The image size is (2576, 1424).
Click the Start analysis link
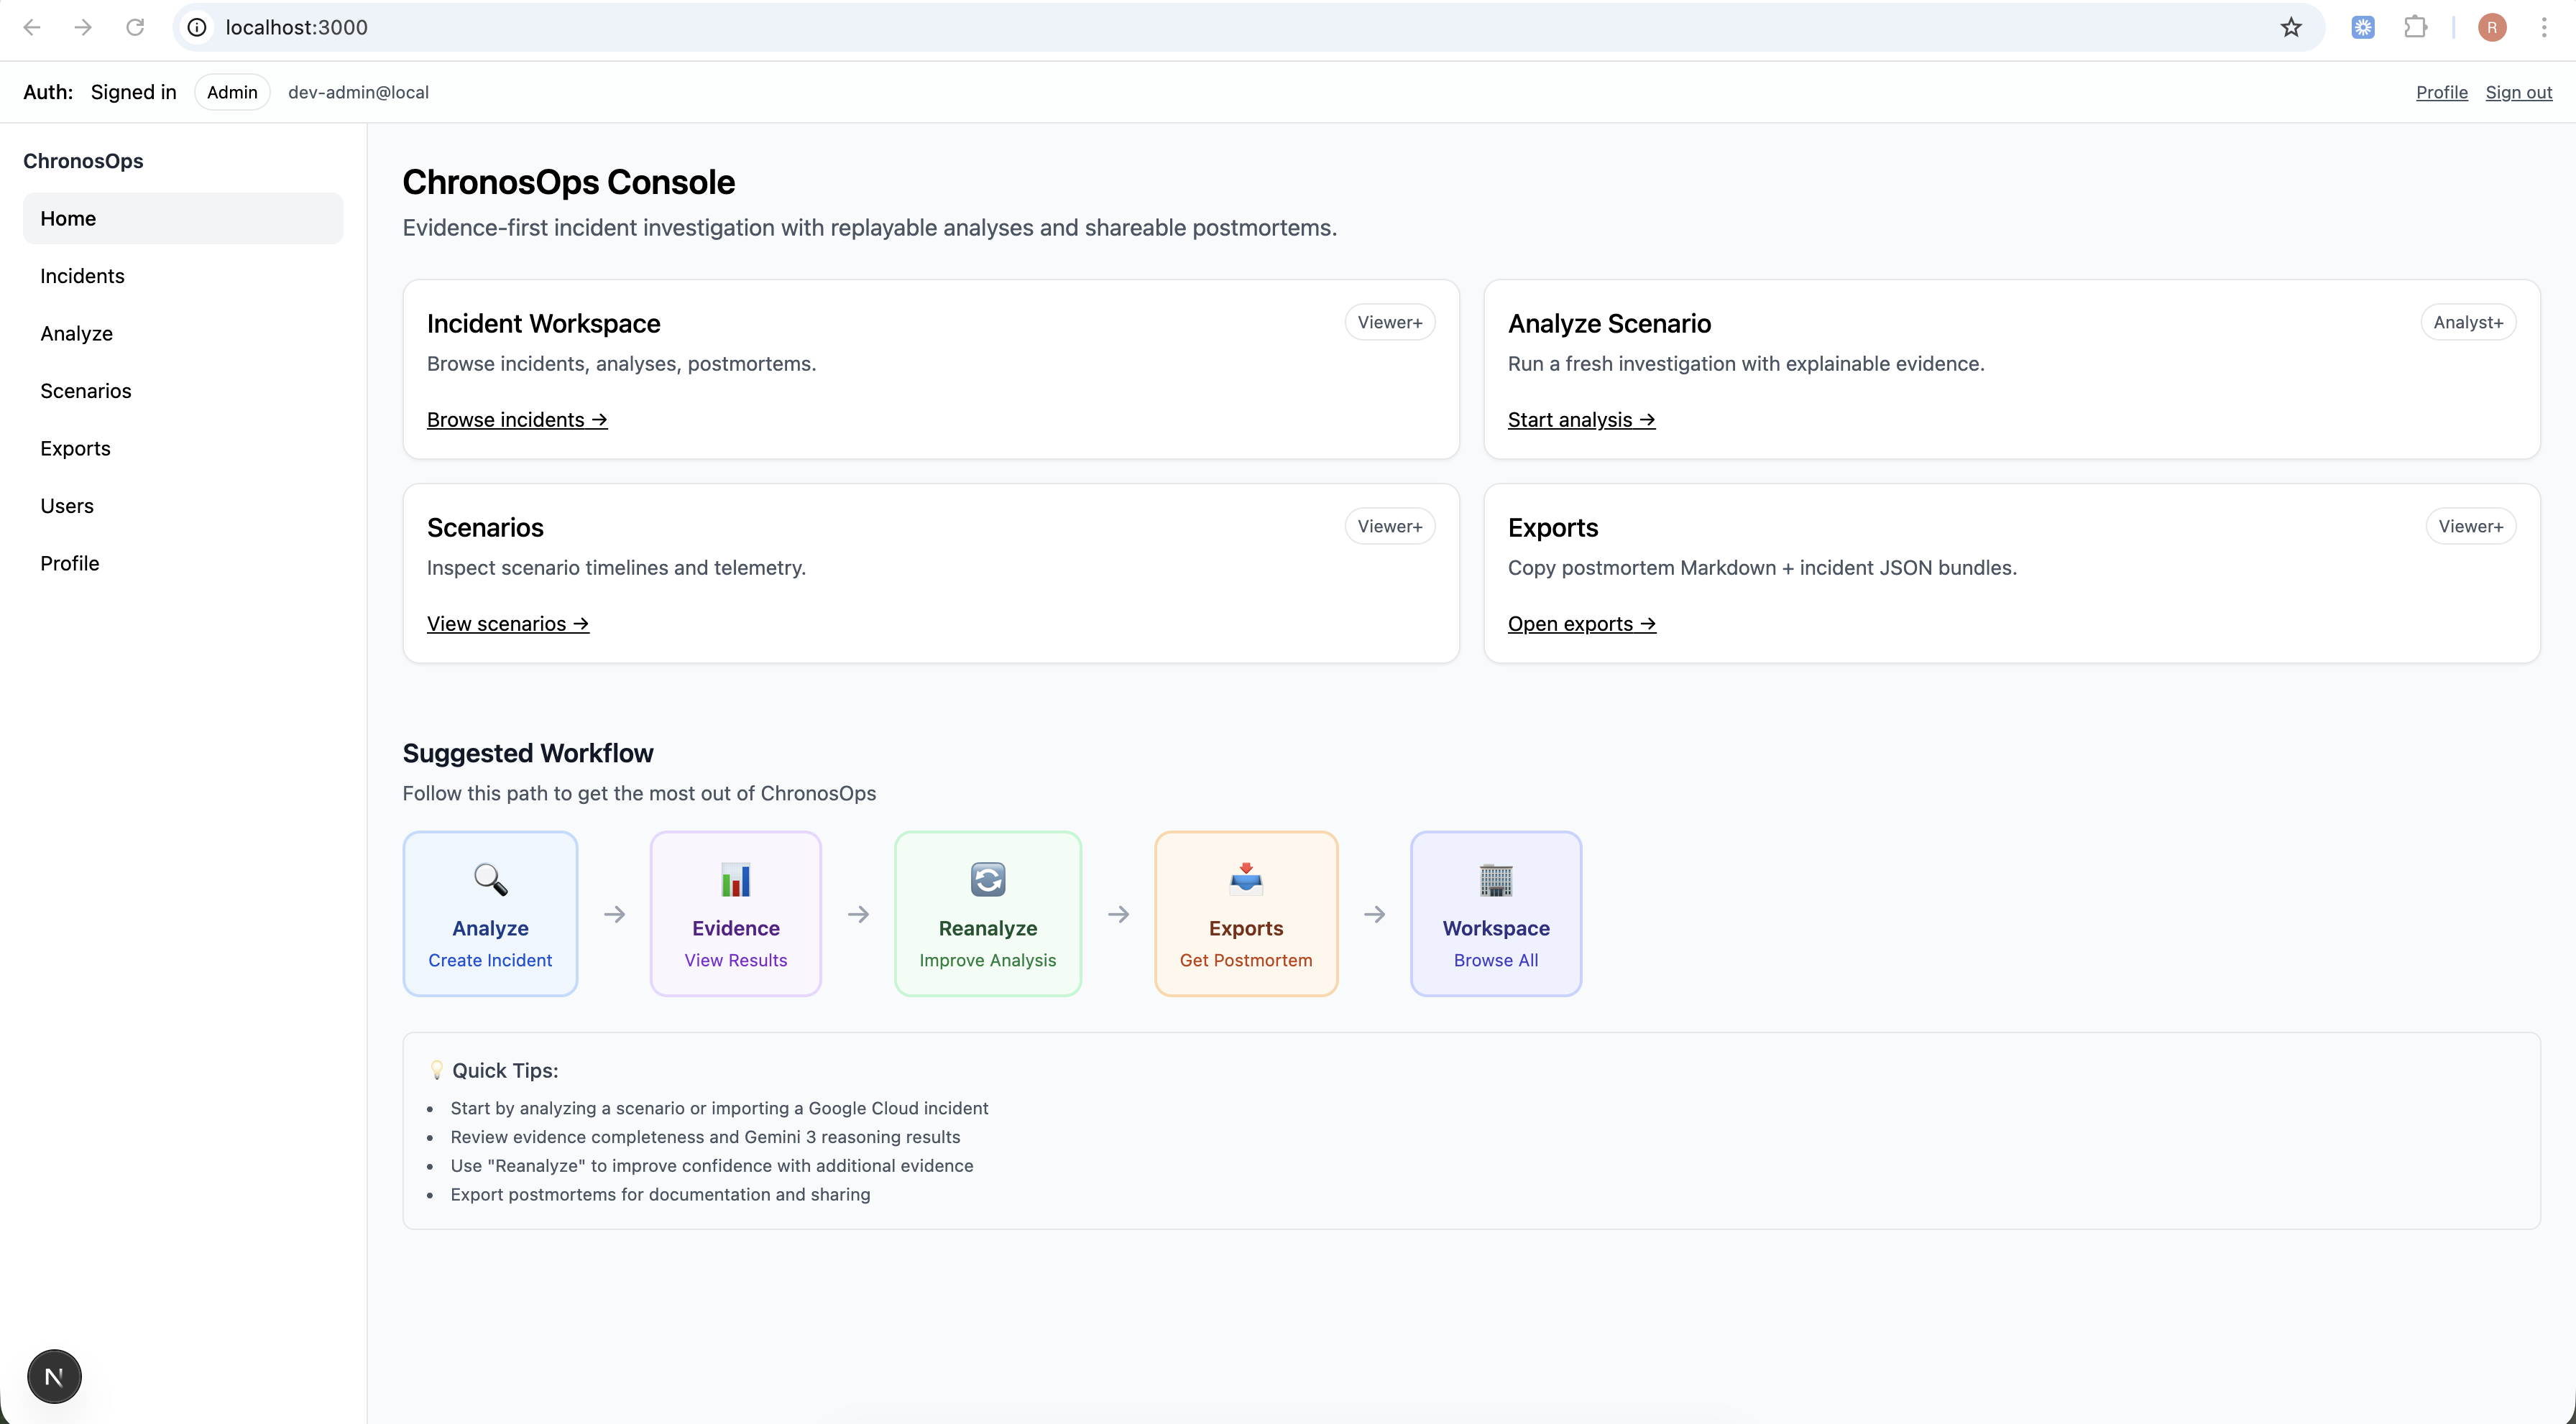1581,420
